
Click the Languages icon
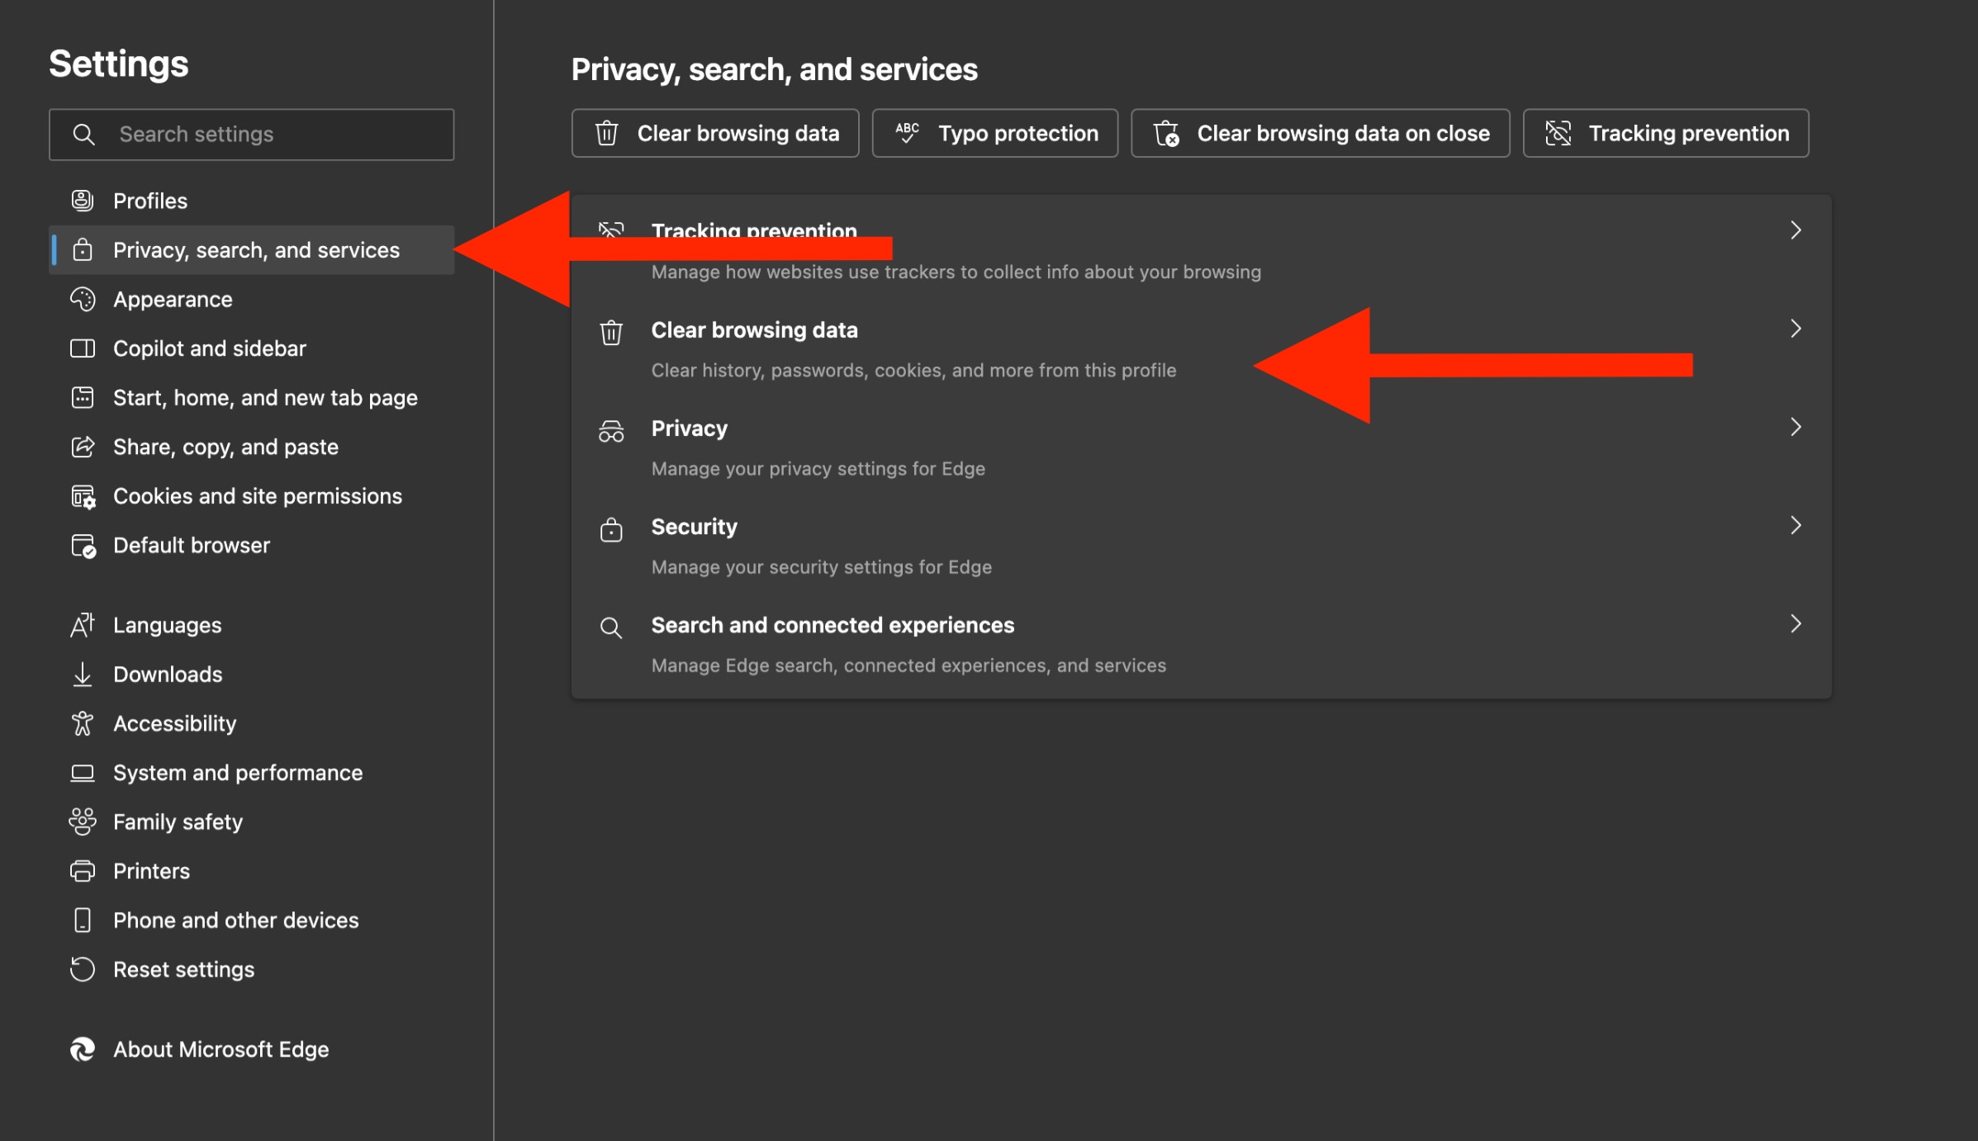tap(83, 625)
